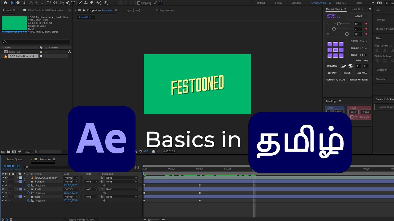Click the ABOUT button in Motion Tools
394x221 pixels.
[x=359, y=16]
